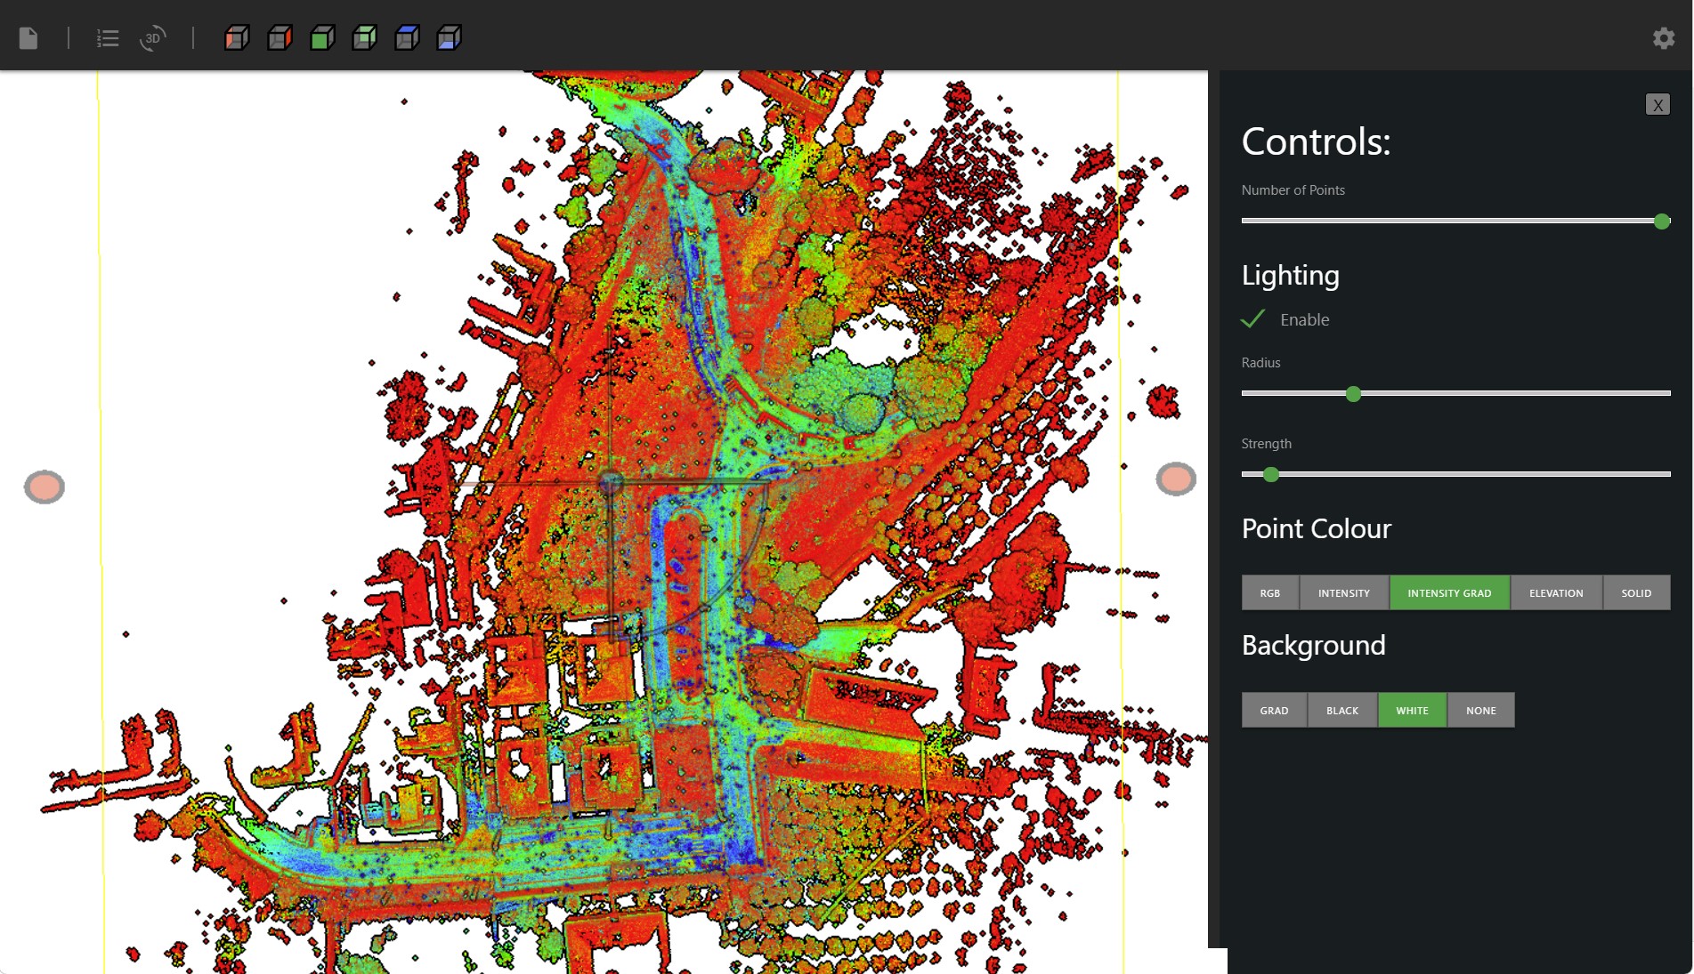
Task: Click the left pink circle handle
Action: 45,487
